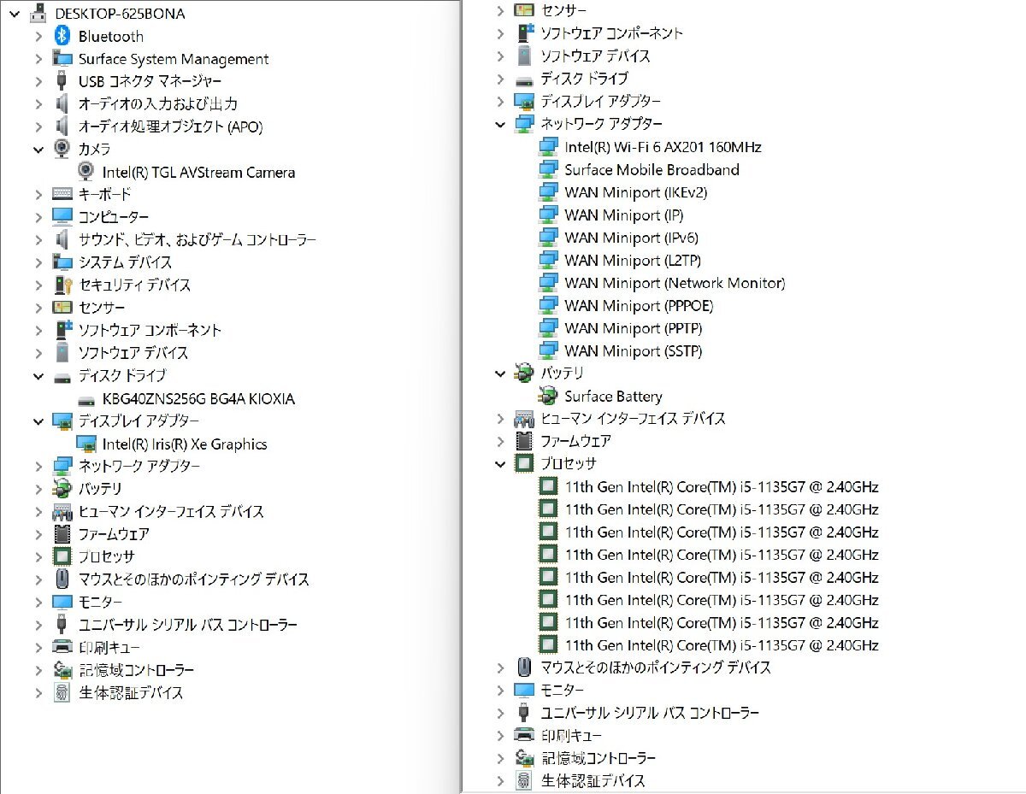The image size is (1026, 794).
Task: Collapse the DESKTOP-625BONA root node
Action: tap(13, 14)
